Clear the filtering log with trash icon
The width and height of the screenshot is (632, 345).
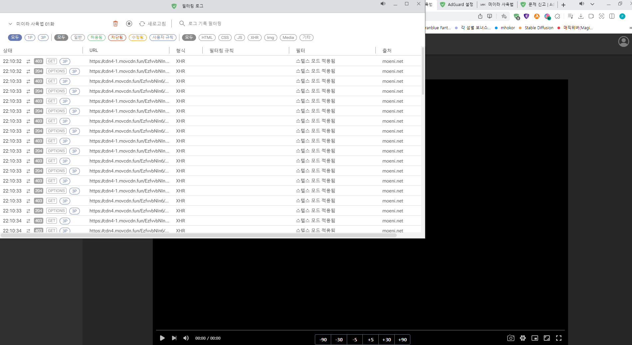pyautogui.click(x=115, y=23)
